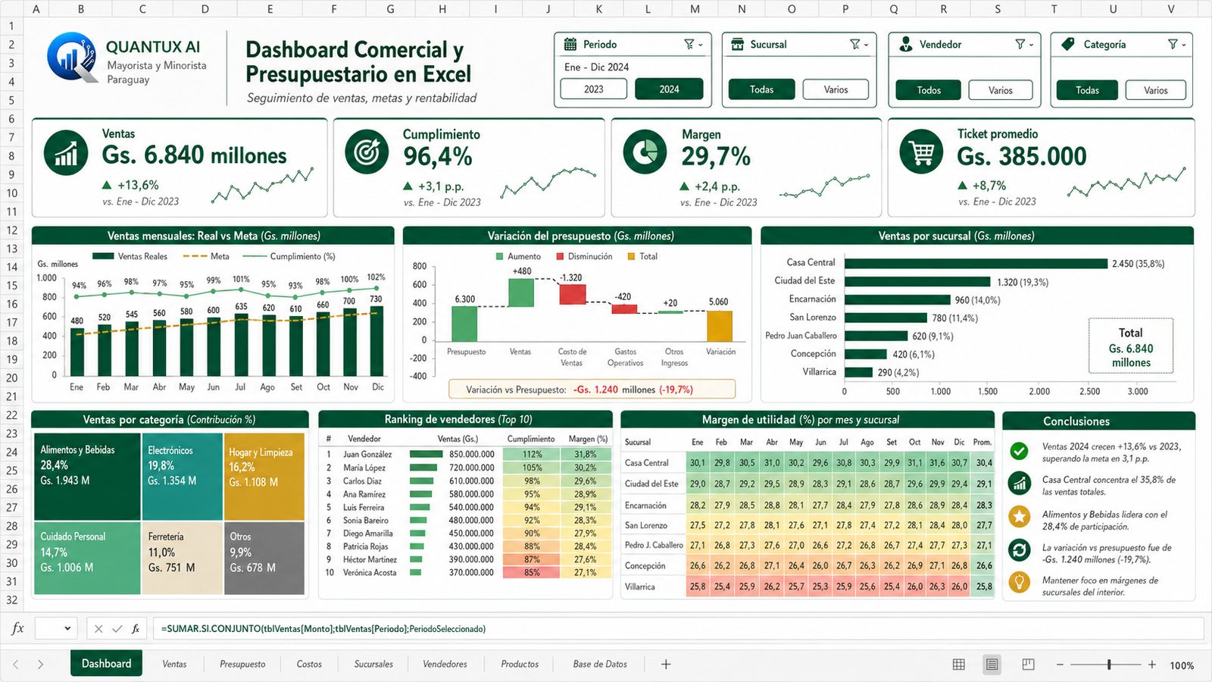Click the Juan González ranking row name
Viewport: 1212px width, 682px height.
[367, 455]
